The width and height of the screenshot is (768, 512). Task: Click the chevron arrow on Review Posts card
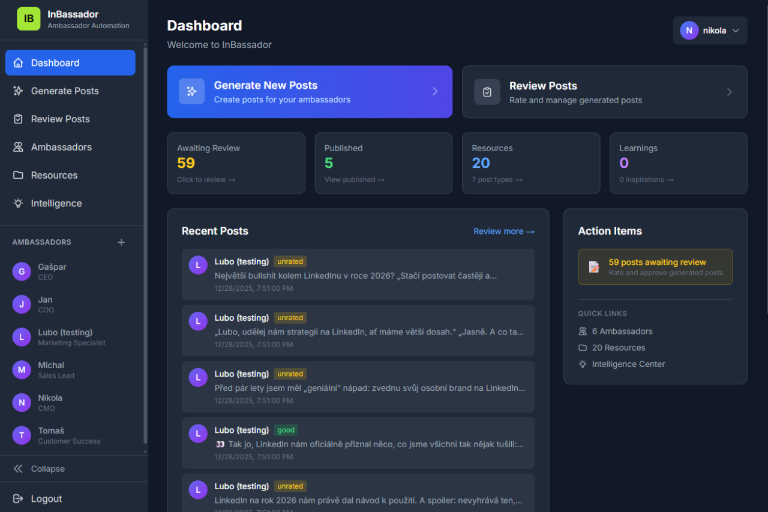pyautogui.click(x=729, y=92)
